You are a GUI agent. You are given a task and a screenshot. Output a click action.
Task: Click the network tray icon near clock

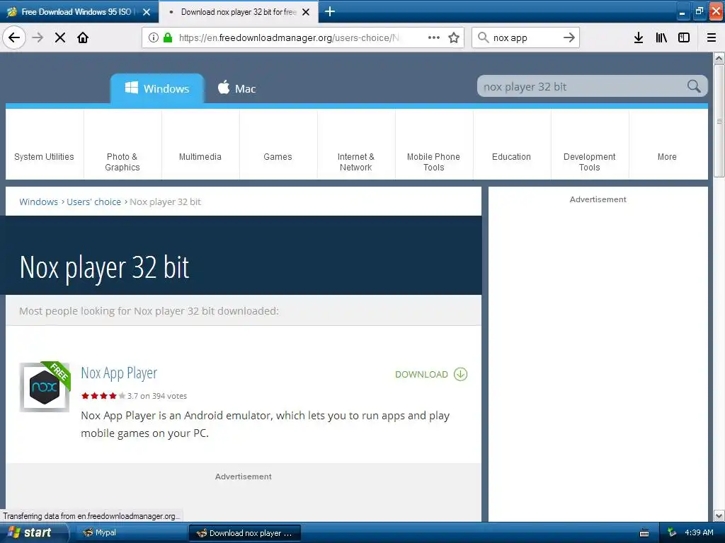pos(672,532)
